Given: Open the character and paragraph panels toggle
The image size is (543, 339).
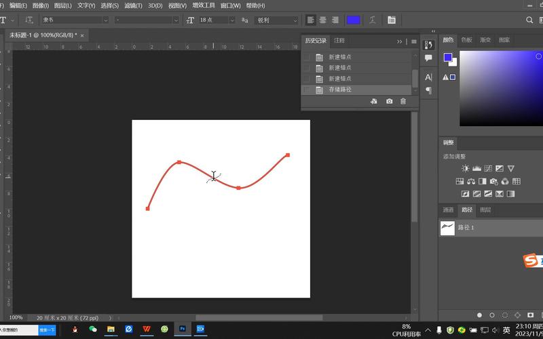Looking at the screenshot, I should [392, 20].
